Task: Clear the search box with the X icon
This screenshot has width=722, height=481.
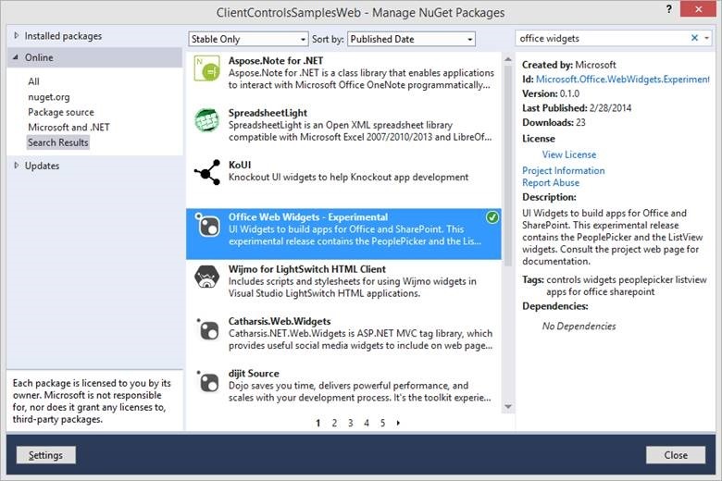Action: pos(694,39)
